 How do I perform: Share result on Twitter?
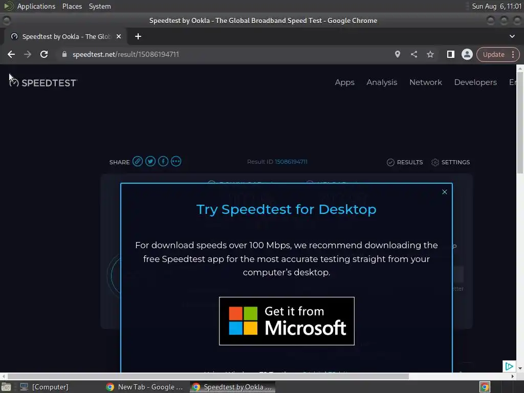[x=150, y=161]
